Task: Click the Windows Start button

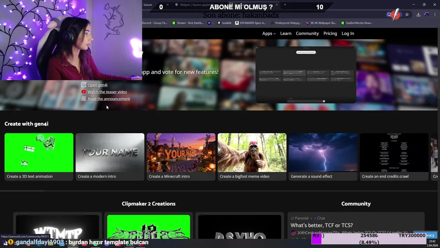Action: 5,243
